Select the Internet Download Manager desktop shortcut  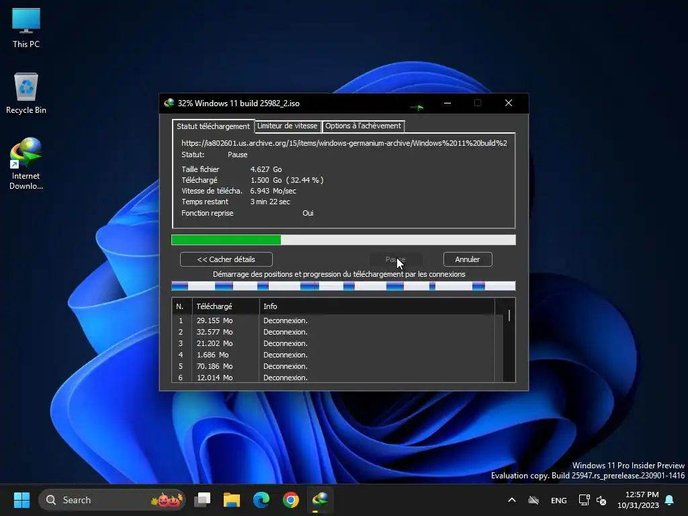pos(26,164)
